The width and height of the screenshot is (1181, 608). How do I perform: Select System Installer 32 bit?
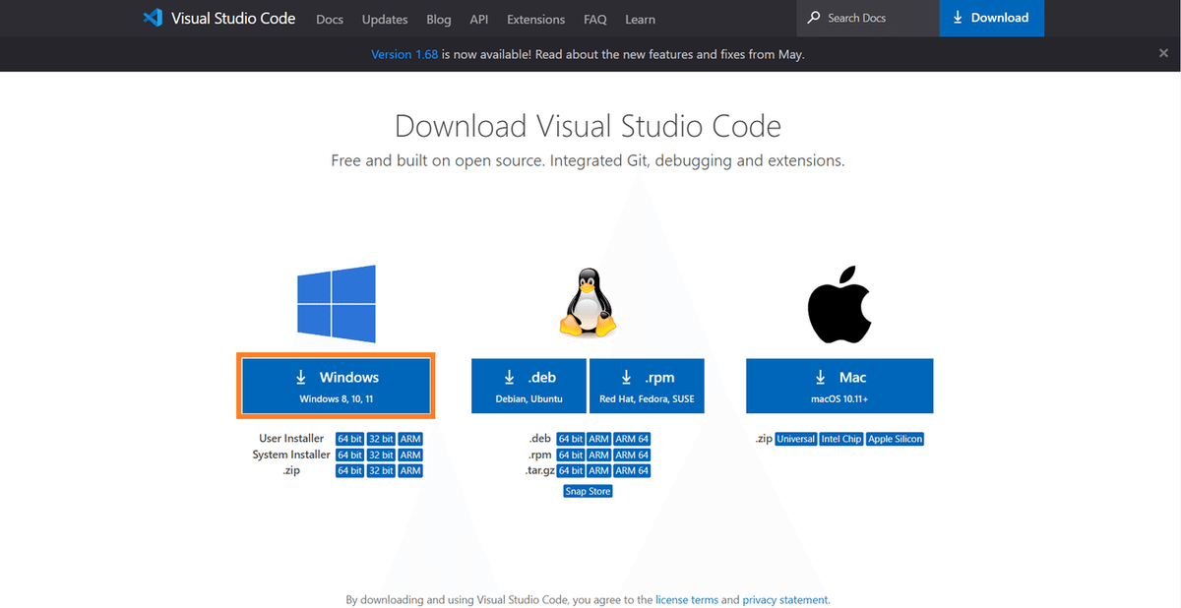click(381, 455)
